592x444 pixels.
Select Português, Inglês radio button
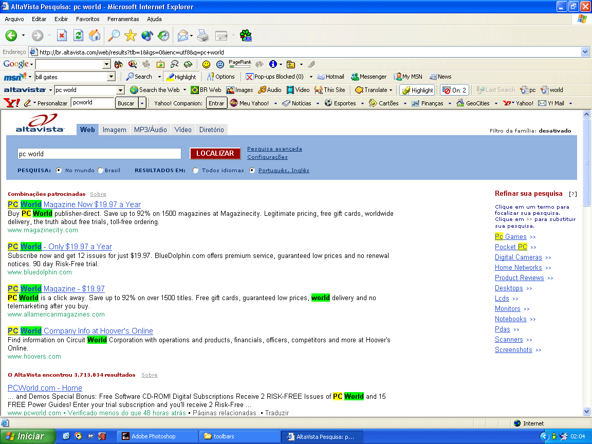pos(252,170)
